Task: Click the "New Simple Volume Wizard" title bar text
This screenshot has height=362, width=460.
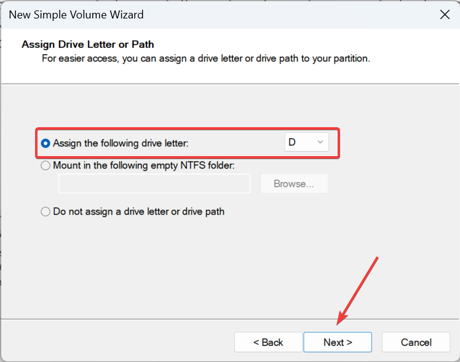Action: click(x=76, y=14)
